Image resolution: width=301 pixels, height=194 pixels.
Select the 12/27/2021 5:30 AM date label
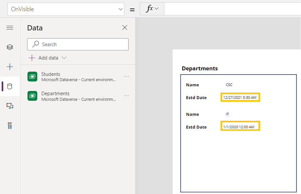pos(240,97)
